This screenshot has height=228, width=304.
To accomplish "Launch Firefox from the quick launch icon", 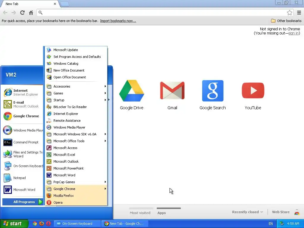I will [x=42, y=224].
